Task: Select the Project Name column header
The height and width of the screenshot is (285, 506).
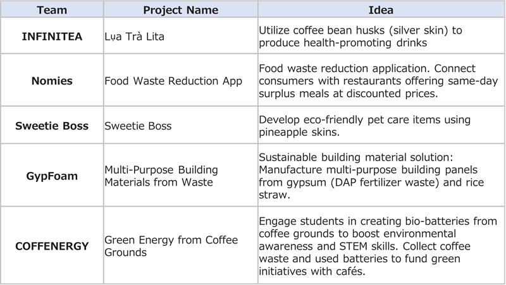Action: (x=180, y=11)
